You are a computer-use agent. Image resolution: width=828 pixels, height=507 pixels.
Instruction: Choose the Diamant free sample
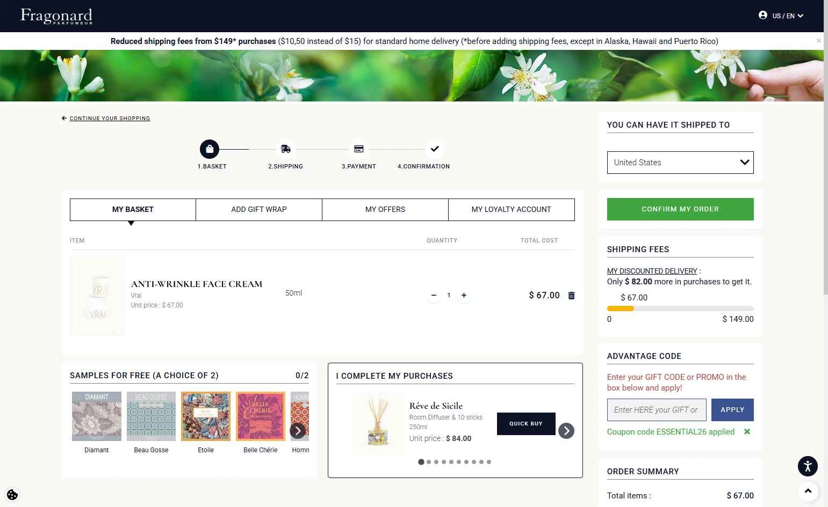(97, 416)
